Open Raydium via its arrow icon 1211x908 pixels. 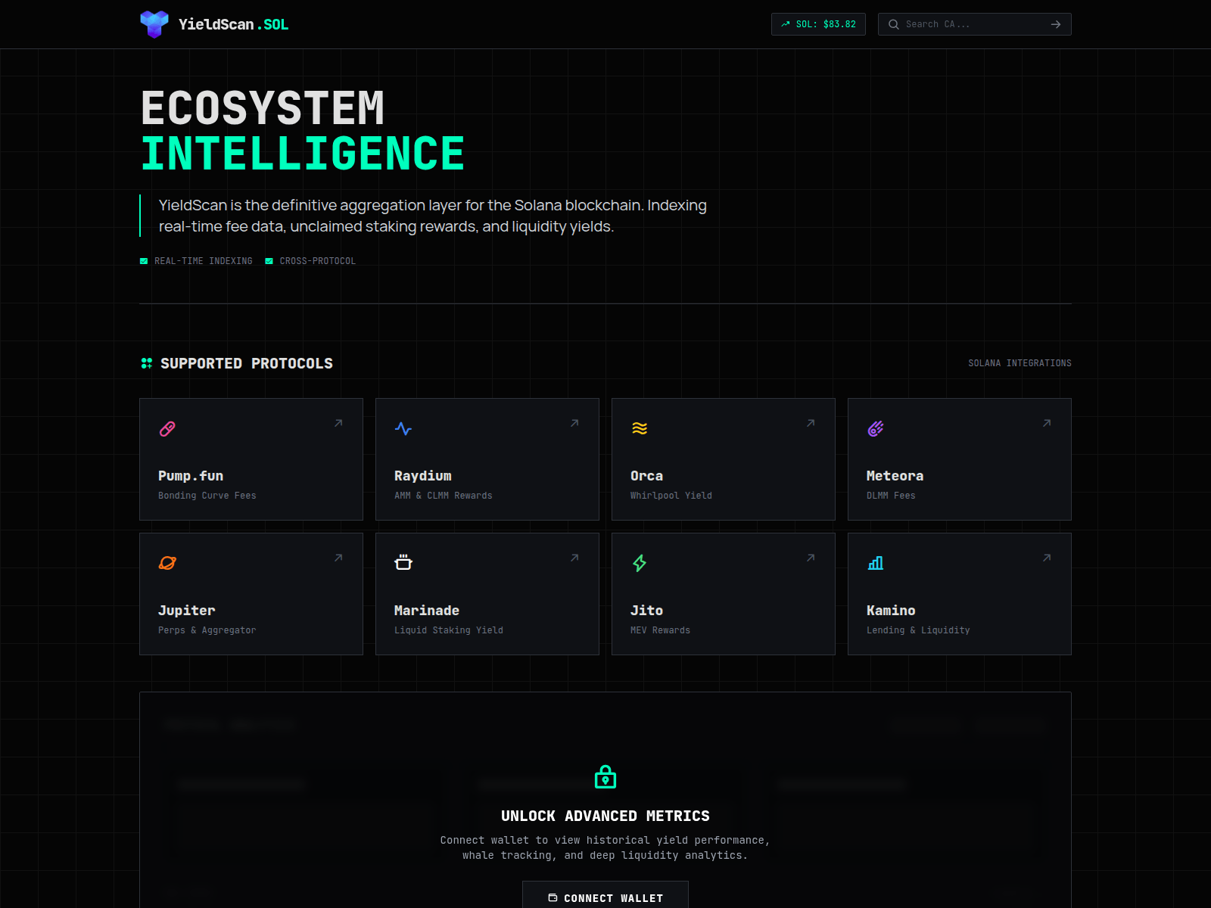click(x=574, y=423)
